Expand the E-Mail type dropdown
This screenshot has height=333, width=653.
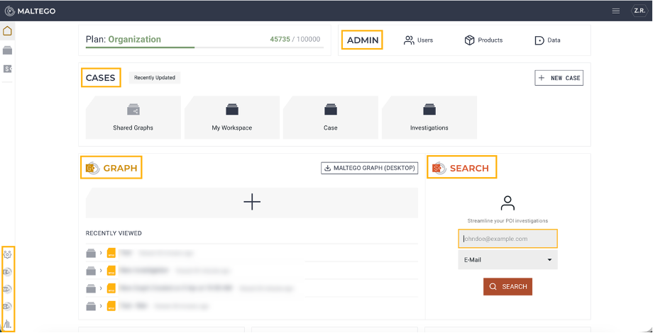507,260
